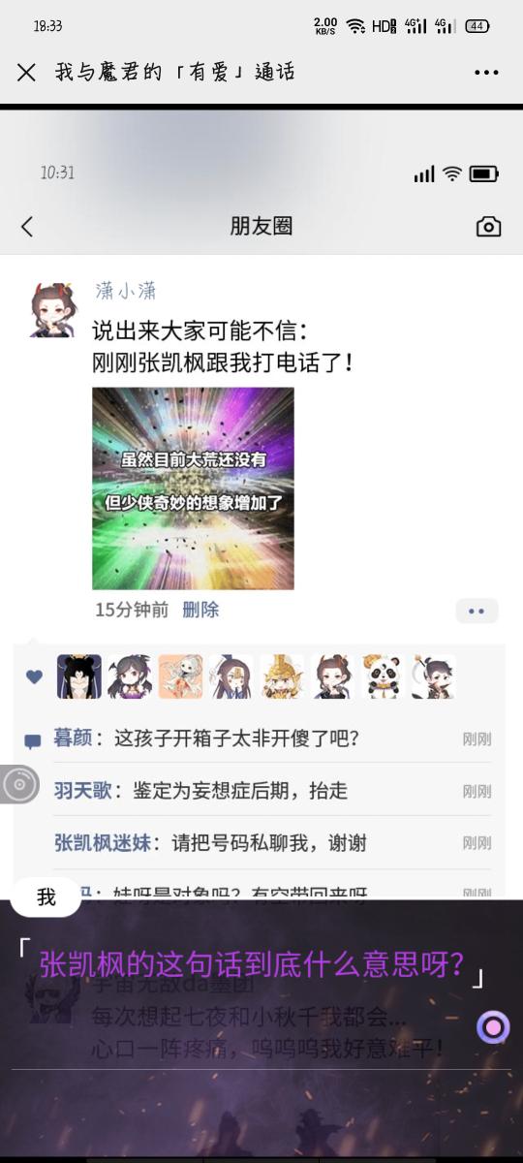
Task: Tap the heart likes icon
Action: point(34,676)
